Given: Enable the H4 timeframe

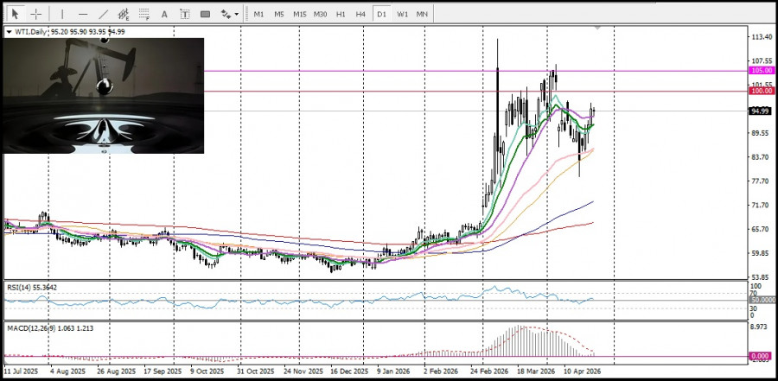Looking at the screenshot, I should 360,14.
